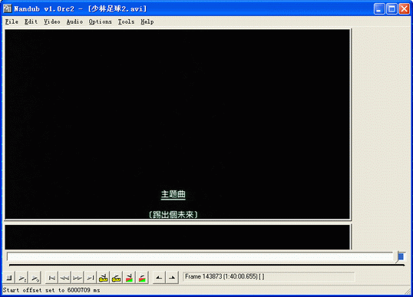Jump to the start of the video

pos(51,278)
